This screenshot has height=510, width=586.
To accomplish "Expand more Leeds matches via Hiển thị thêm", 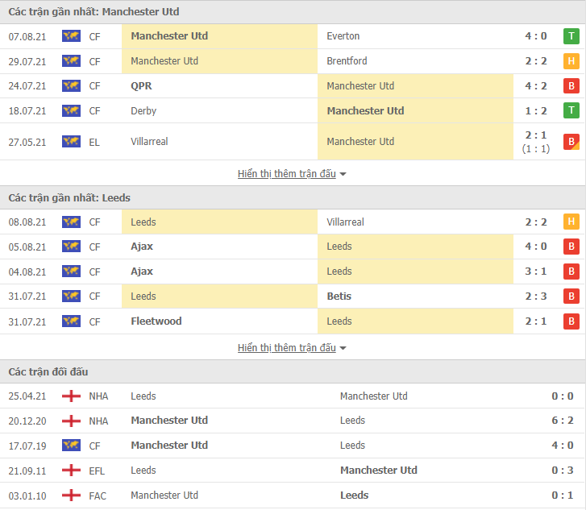I will [287, 348].
